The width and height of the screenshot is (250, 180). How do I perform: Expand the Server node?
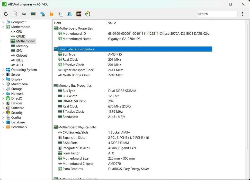point(3,75)
